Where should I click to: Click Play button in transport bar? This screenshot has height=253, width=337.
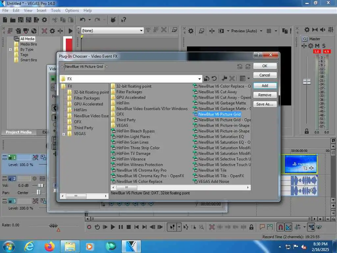click(x=113, y=227)
